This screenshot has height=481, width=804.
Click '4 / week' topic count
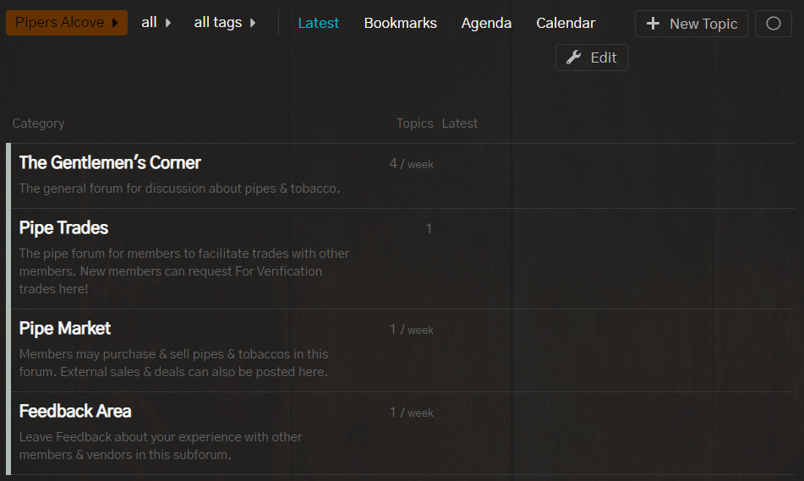[411, 164]
